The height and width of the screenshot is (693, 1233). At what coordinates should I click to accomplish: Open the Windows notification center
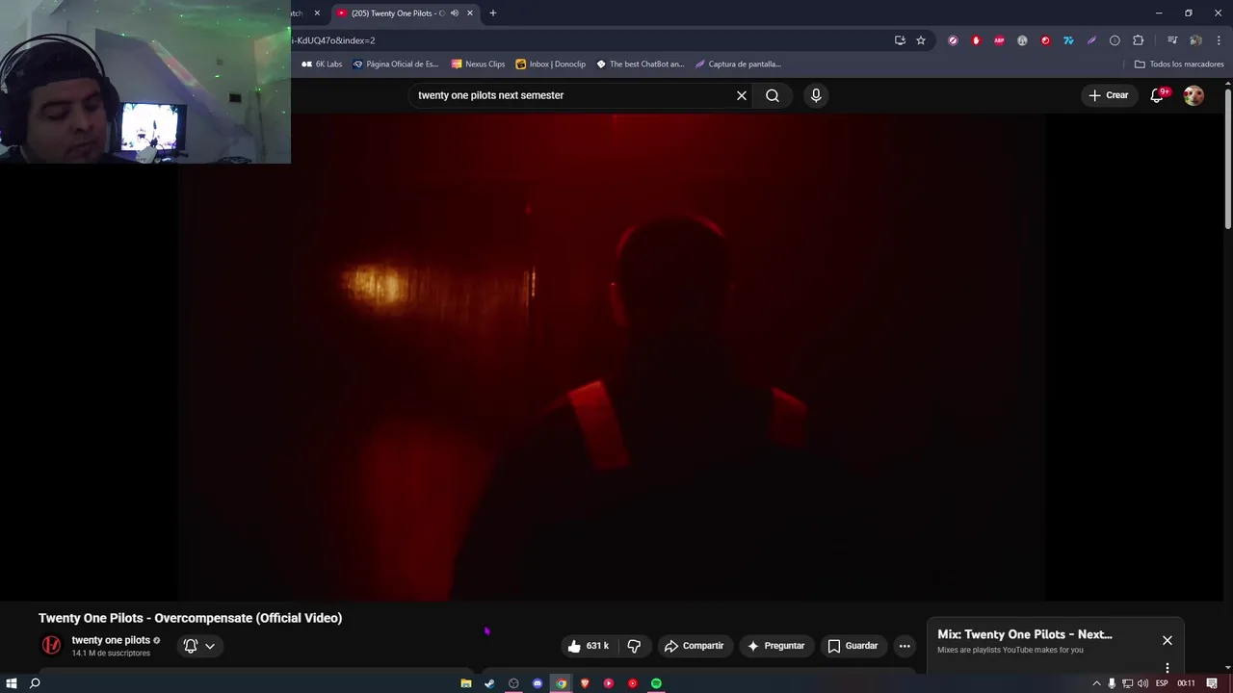tap(1212, 683)
